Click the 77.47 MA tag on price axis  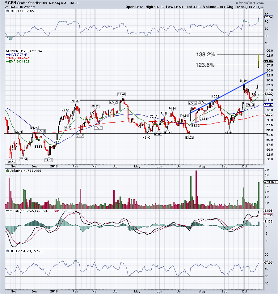(x=268, y=105)
